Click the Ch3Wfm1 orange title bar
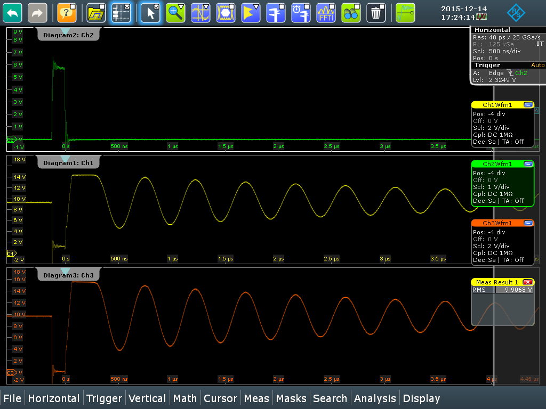 pos(497,223)
